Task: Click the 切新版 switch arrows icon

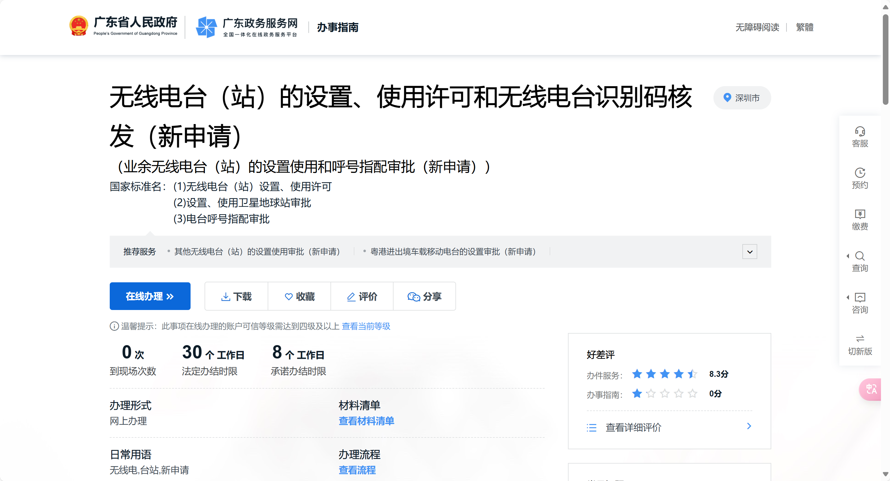Action: [x=860, y=339]
